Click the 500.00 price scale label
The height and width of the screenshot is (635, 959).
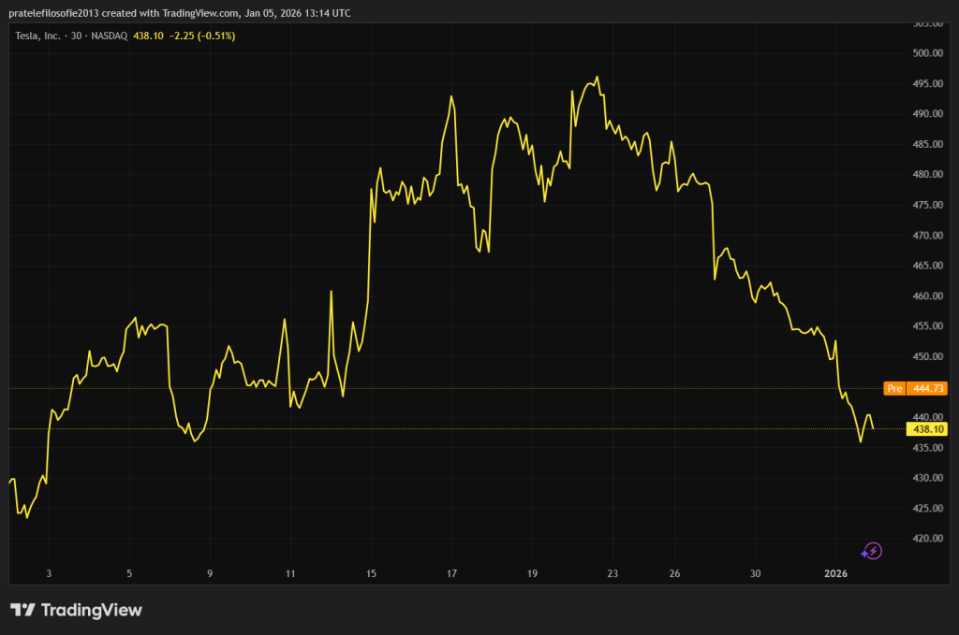[926, 53]
